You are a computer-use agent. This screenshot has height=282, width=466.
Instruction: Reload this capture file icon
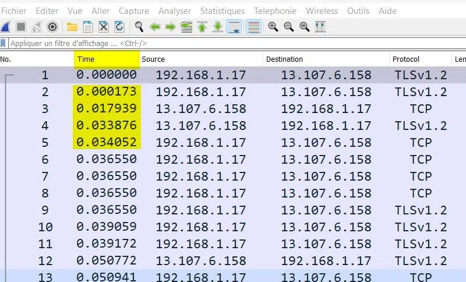pos(119,27)
